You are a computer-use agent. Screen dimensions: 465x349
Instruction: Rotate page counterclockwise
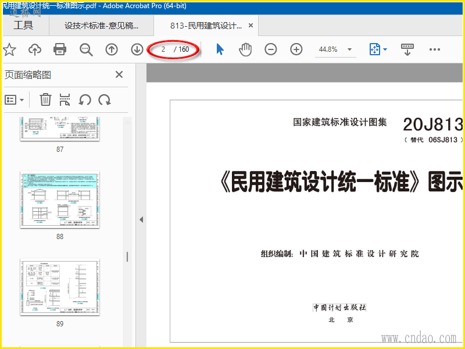coord(85,99)
